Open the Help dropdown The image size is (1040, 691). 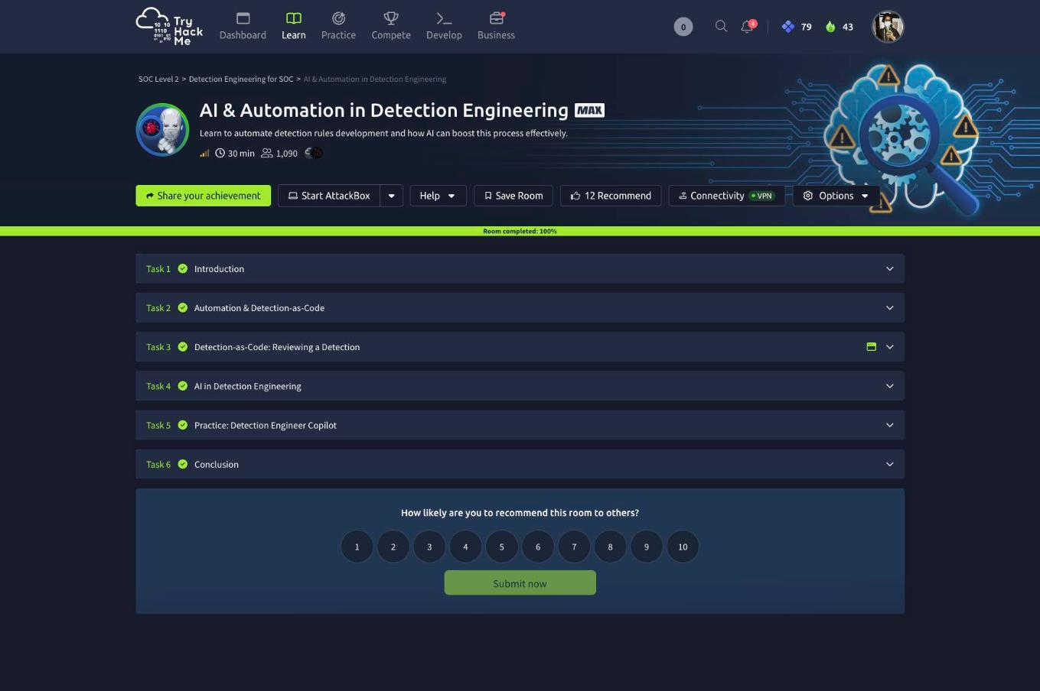point(438,196)
